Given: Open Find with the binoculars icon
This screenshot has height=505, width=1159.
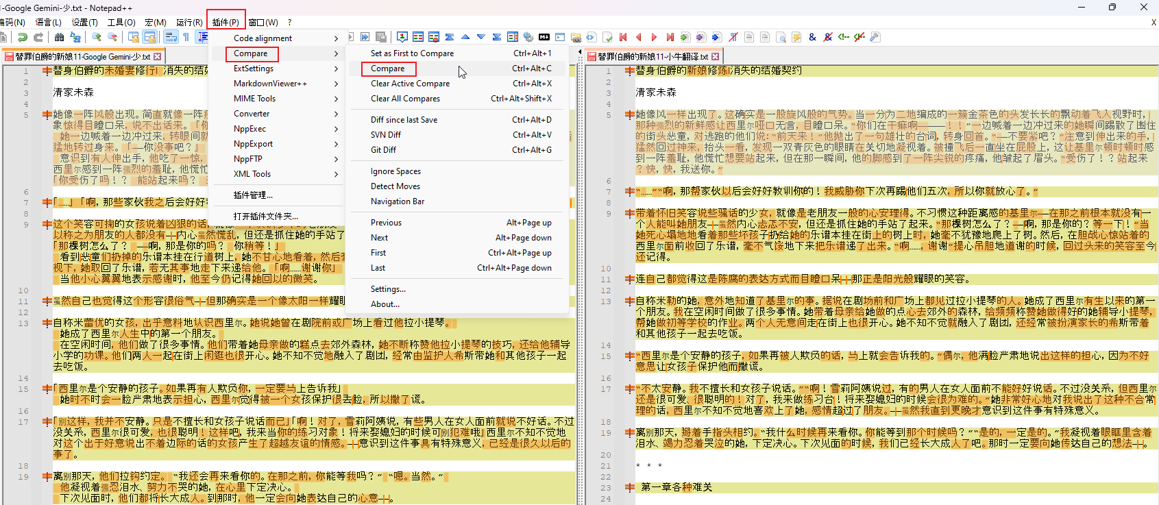Looking at the screenshot, I should pyautogui.click(x=60, y=37).
